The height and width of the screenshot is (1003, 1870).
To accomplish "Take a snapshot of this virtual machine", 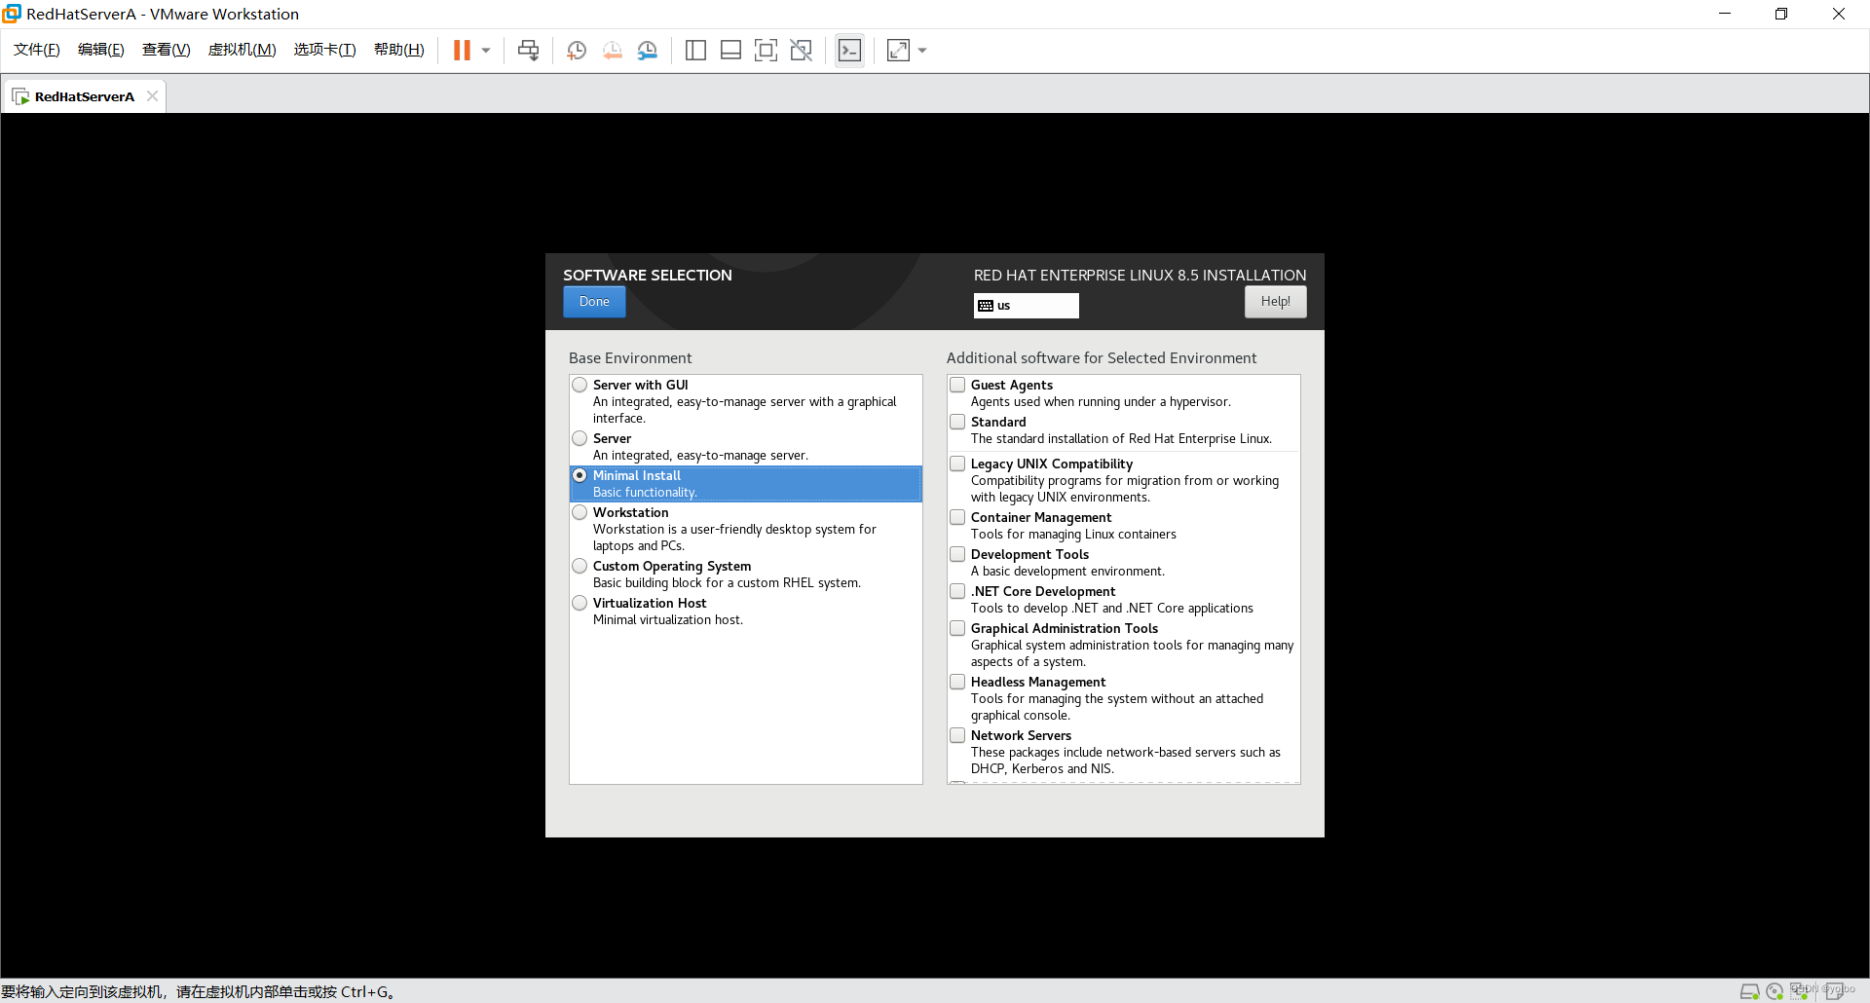I will (577, 51).
